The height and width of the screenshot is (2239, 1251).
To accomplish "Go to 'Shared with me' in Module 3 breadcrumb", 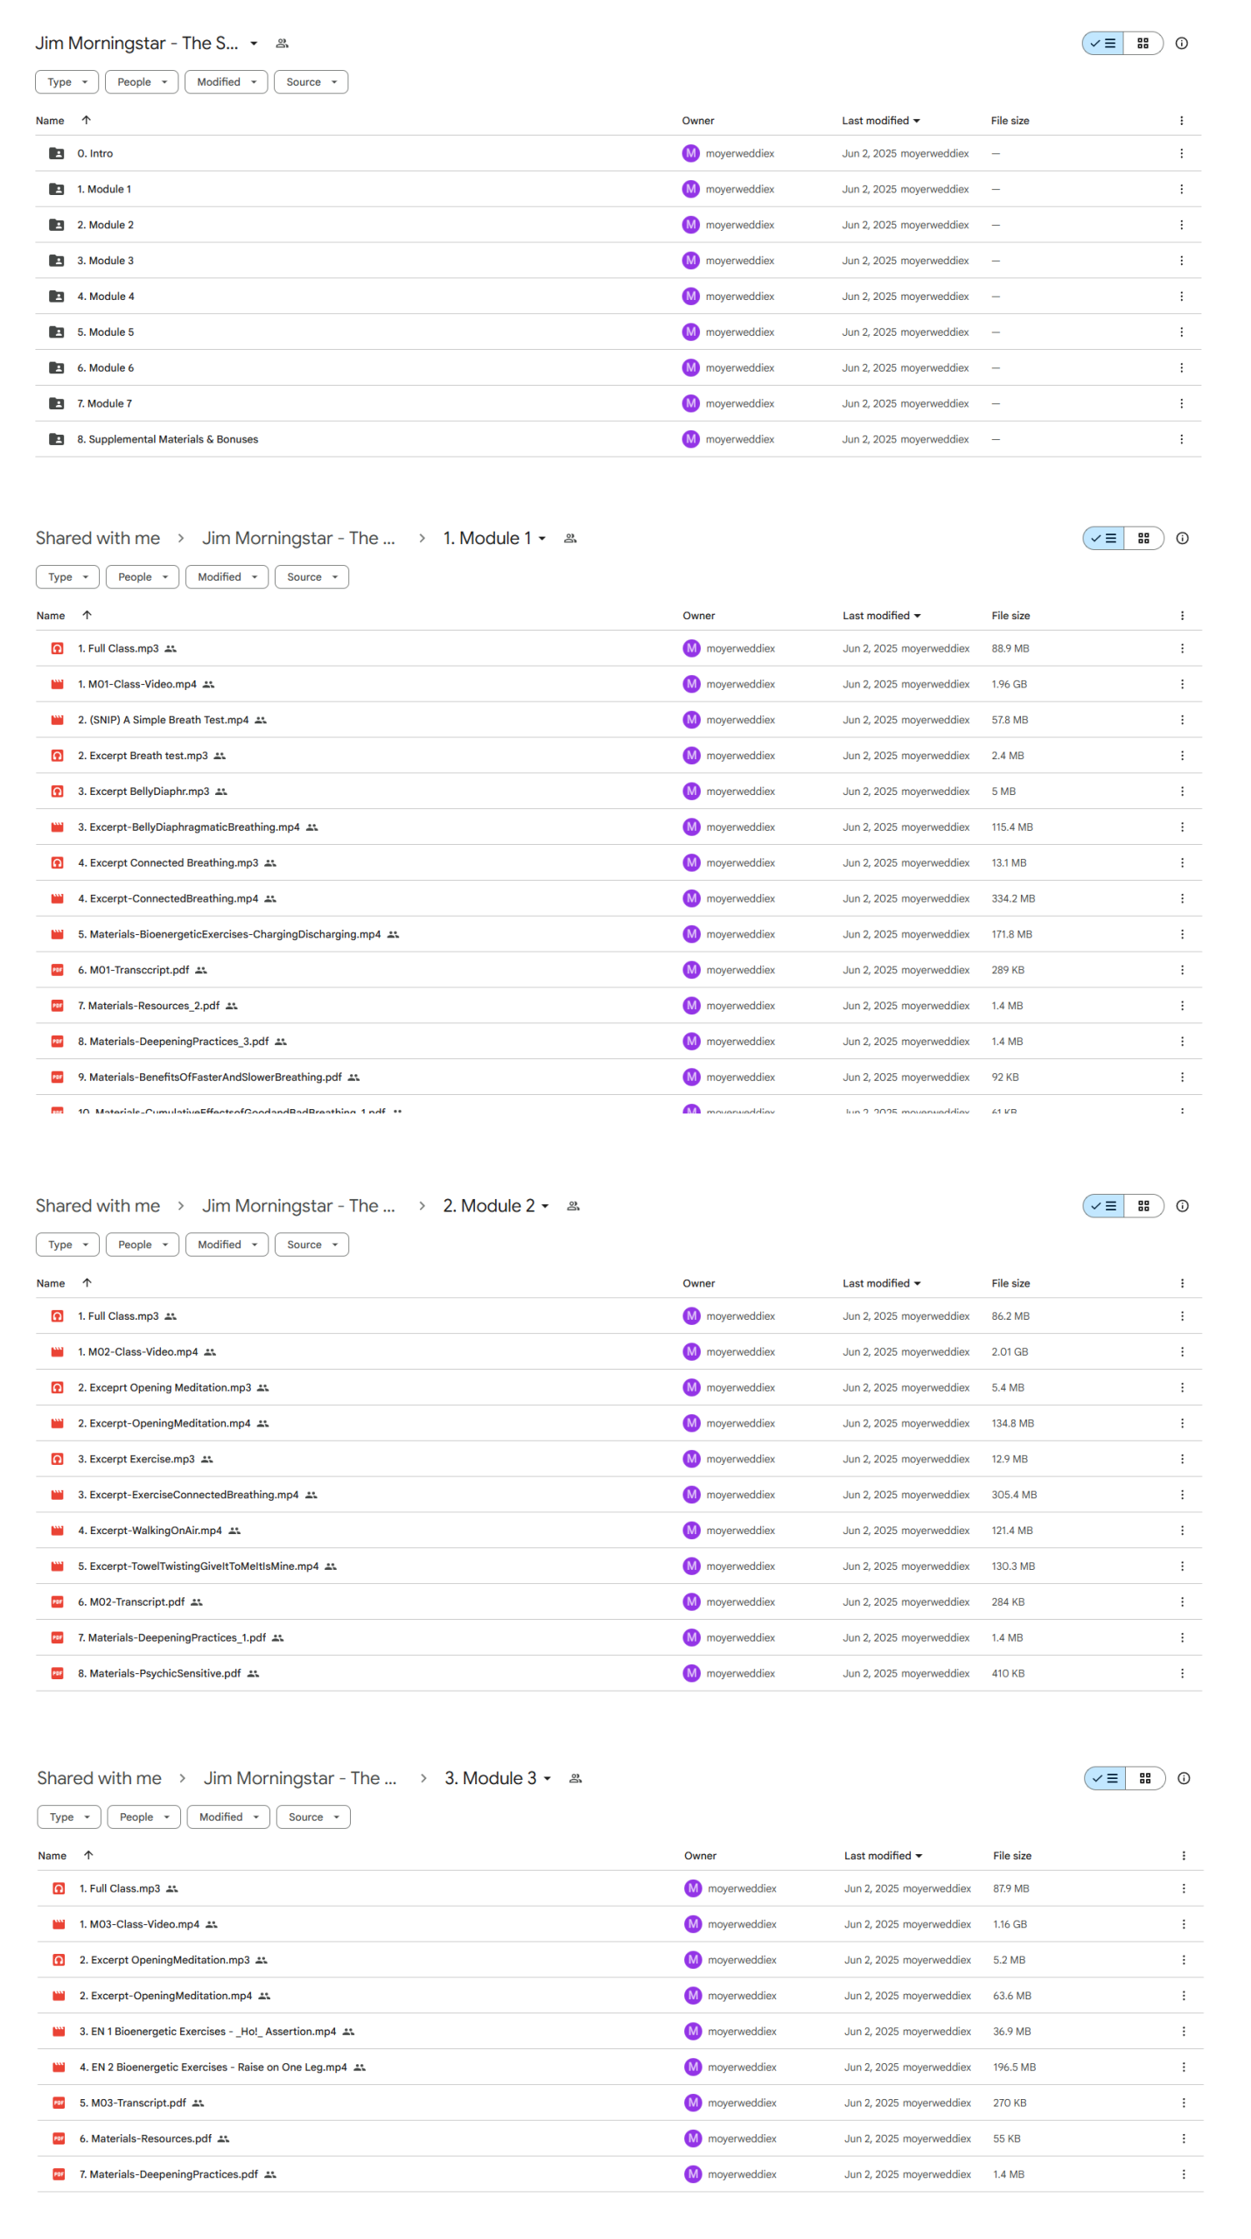I will [100, 1777].
